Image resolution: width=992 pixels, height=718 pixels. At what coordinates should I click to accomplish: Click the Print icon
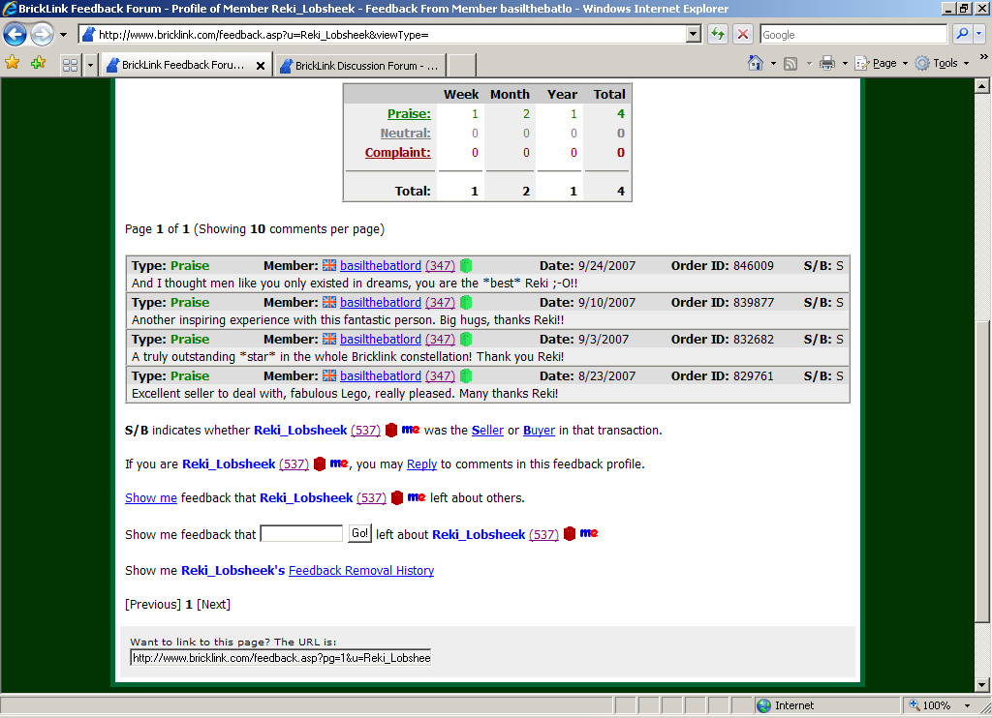click(x=827, y=63)
